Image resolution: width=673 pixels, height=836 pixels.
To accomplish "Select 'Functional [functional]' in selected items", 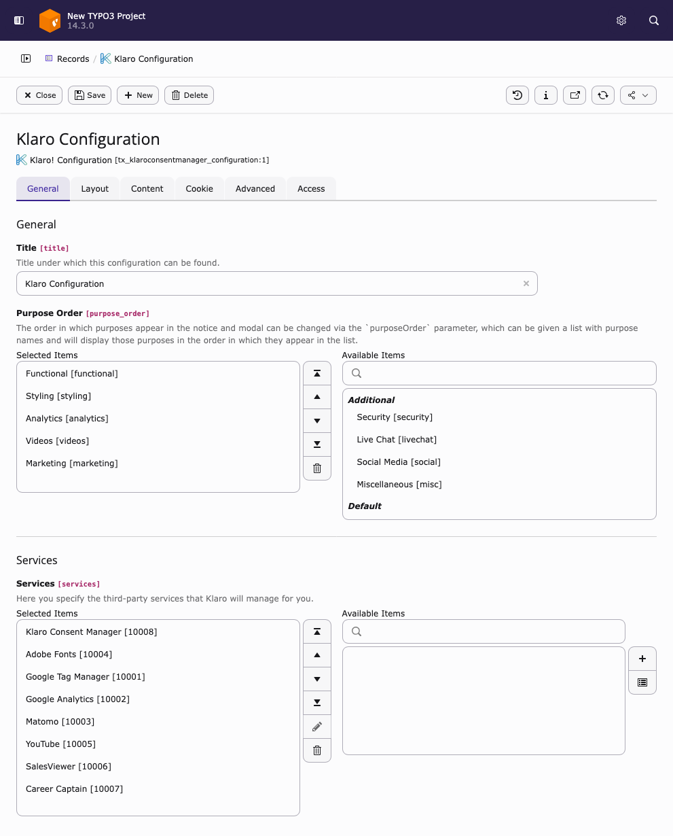I will (158, 373).
